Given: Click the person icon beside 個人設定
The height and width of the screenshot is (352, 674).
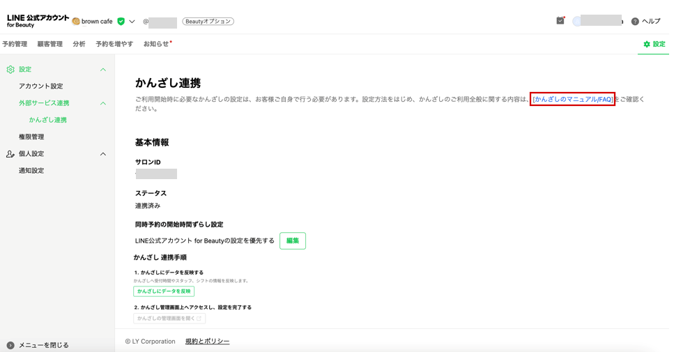Looking at the screenshot, I should [x=10, y=154].
